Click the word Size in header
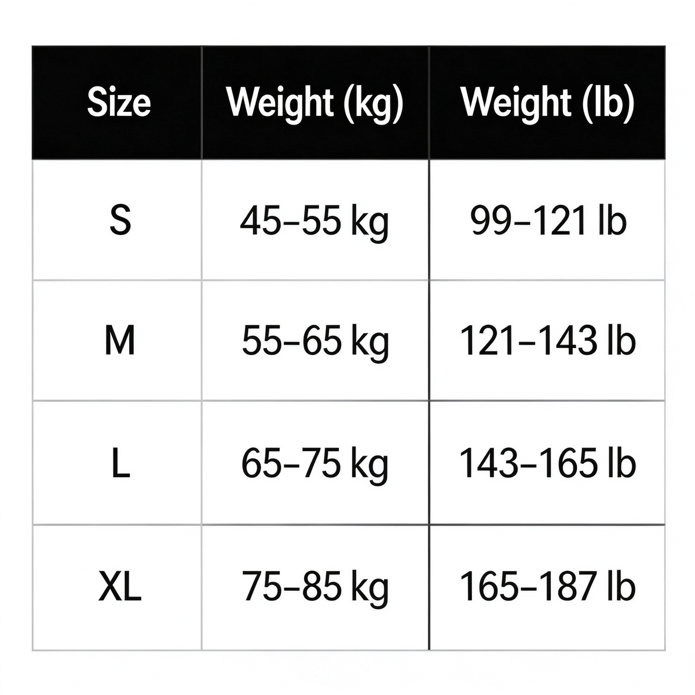 point(119,103)
